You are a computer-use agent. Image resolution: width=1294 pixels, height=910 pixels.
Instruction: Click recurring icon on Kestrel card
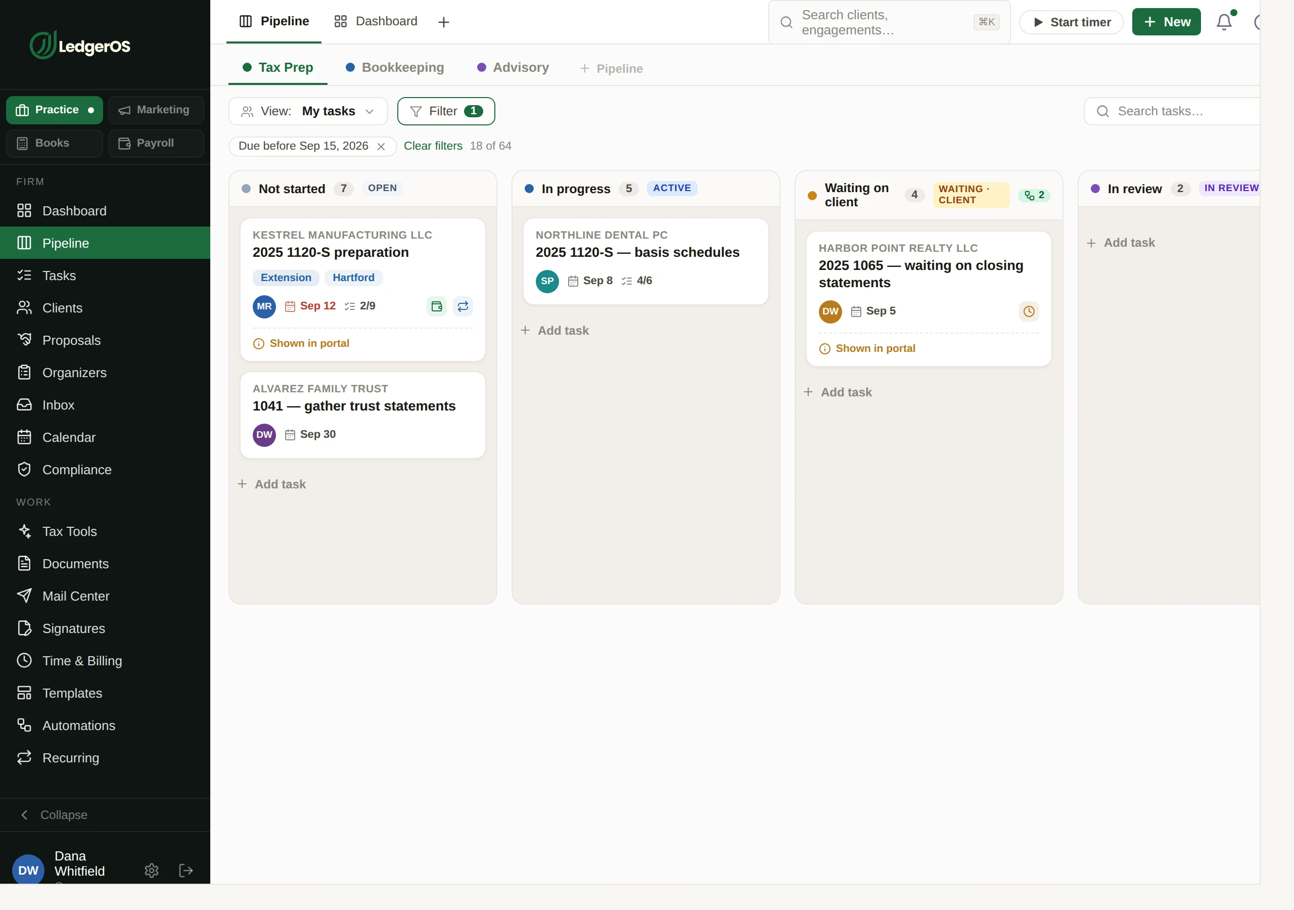pos(463,306)
